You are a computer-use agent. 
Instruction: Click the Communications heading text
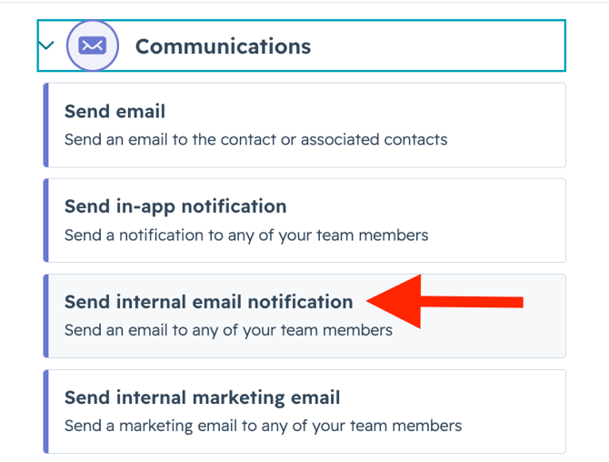[x=223, y=46]
